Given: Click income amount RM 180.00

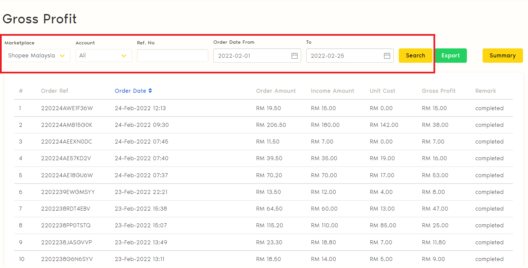Looking at the screenshot, I should [x=325, y=125].
